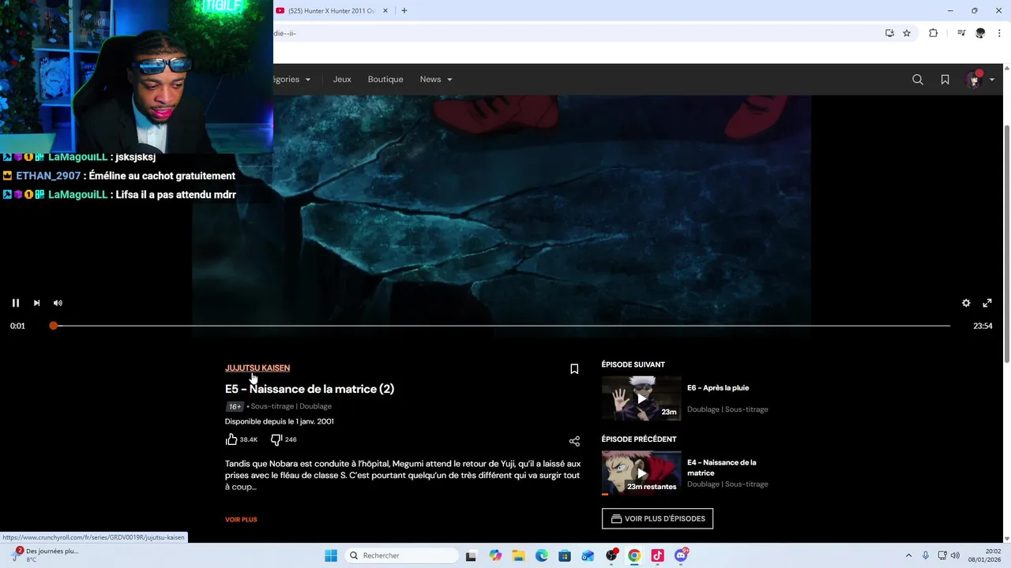Play the E4 Naissance de la matrice thumbnail

tap(641, 473)
